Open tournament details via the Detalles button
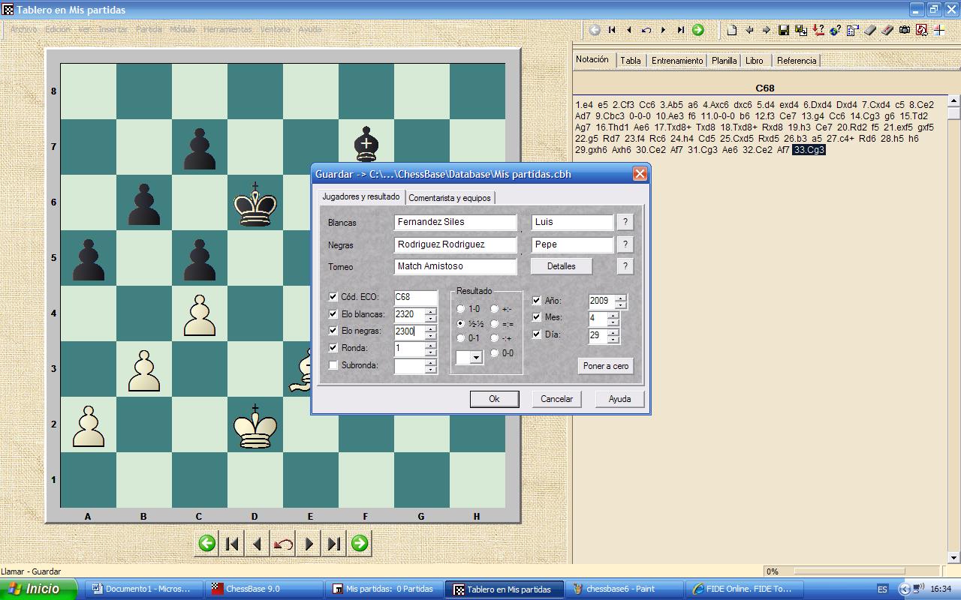This screenshot has width=961, height=600. tap(562, 265)
